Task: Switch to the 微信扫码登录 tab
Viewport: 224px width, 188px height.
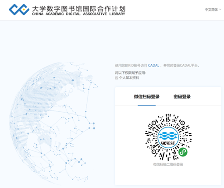Action: (146, 97)
